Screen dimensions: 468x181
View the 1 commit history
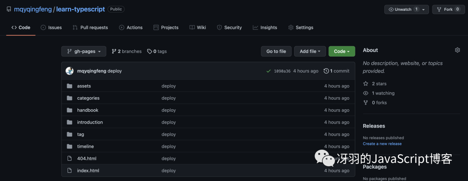tap(336, 71)
